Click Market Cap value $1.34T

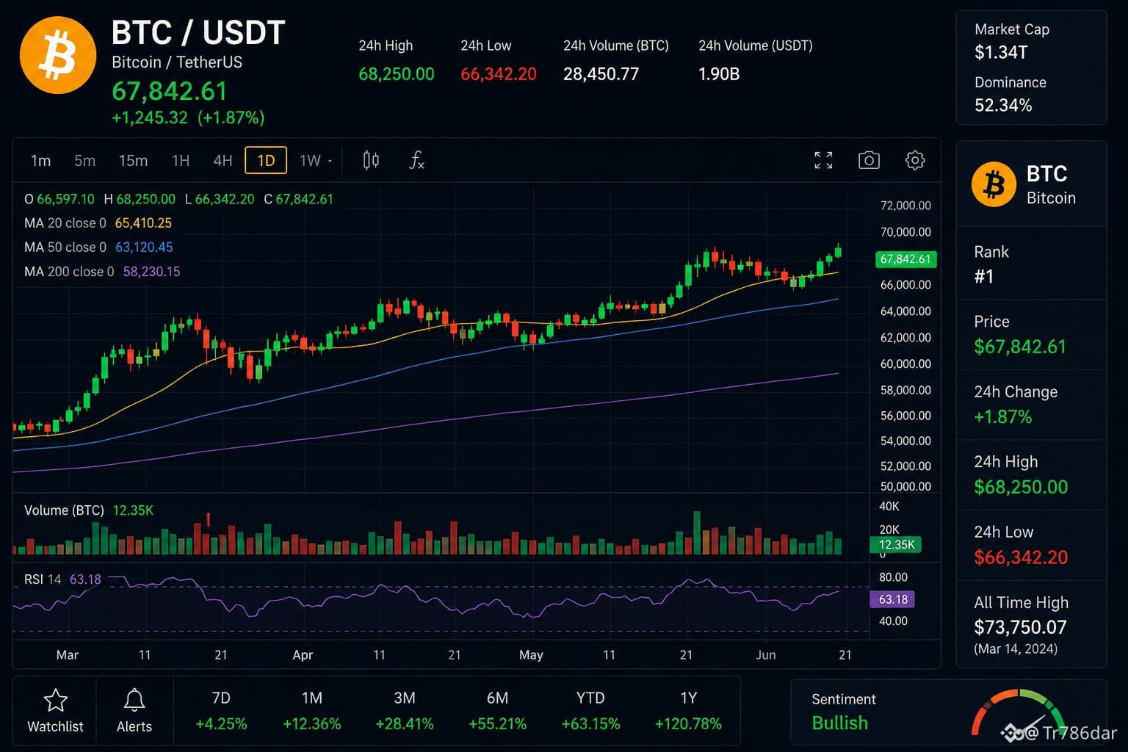pyautogui.click(x=1001, y=52)
